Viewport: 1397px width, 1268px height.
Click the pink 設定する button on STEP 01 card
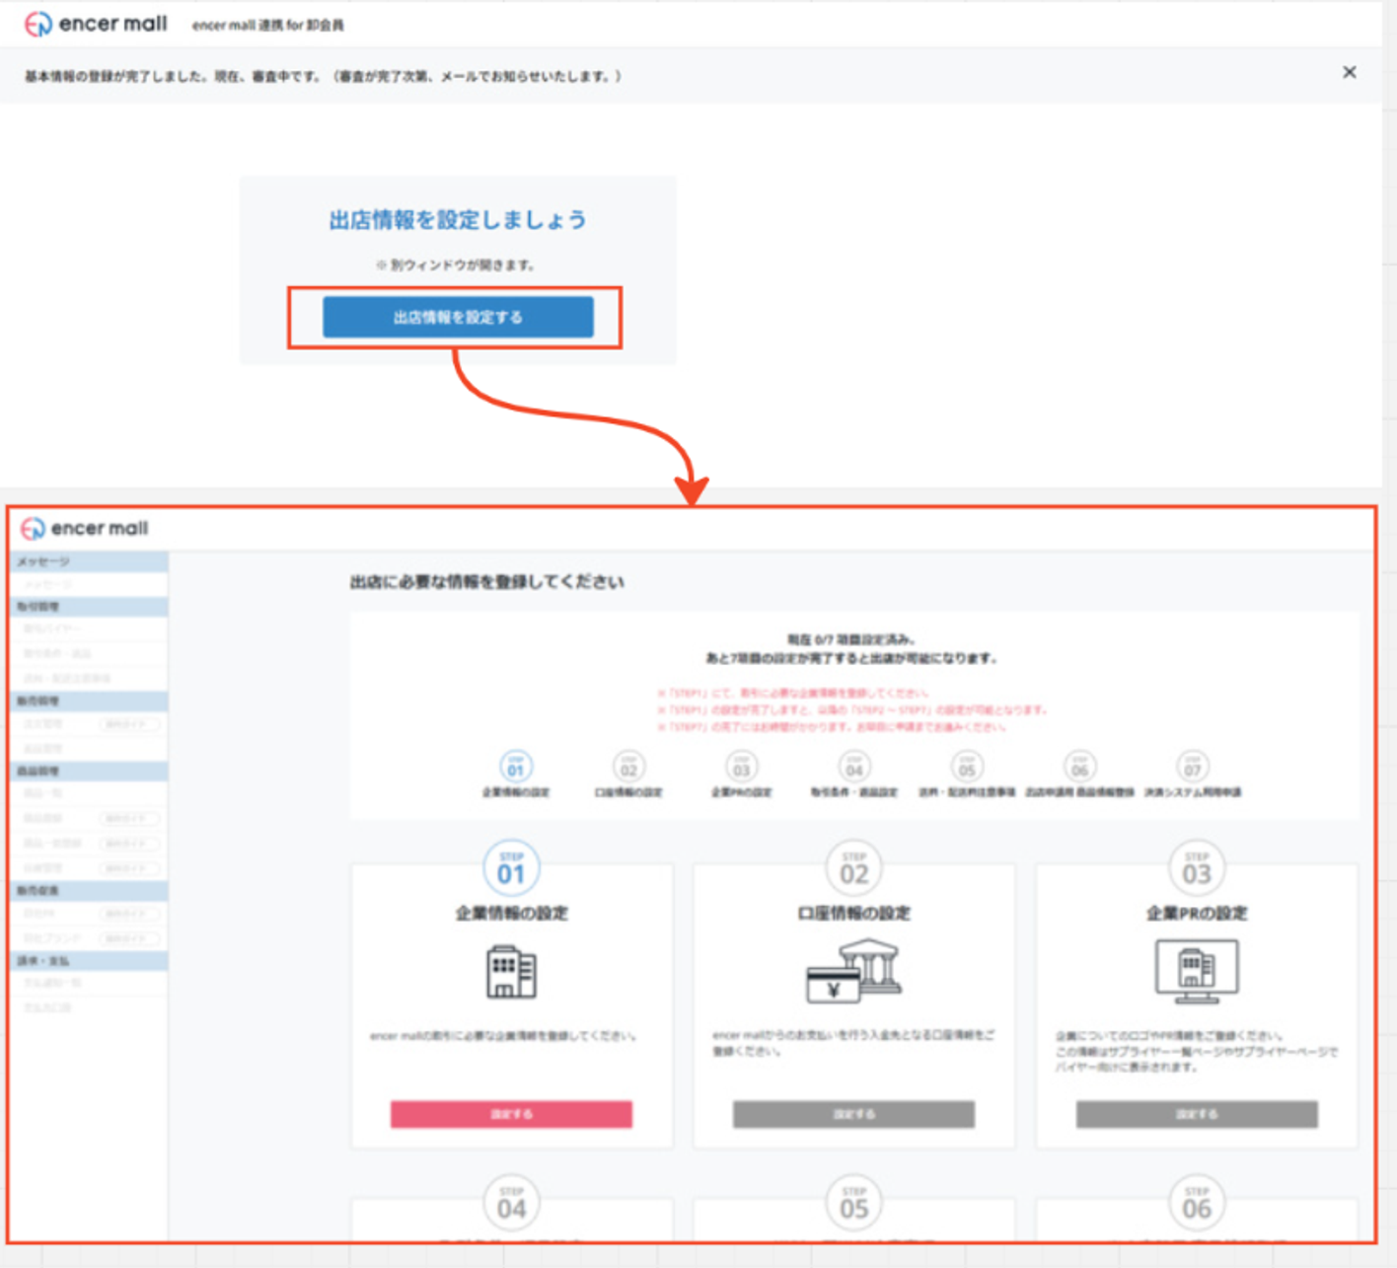[x=511, y=1114]
